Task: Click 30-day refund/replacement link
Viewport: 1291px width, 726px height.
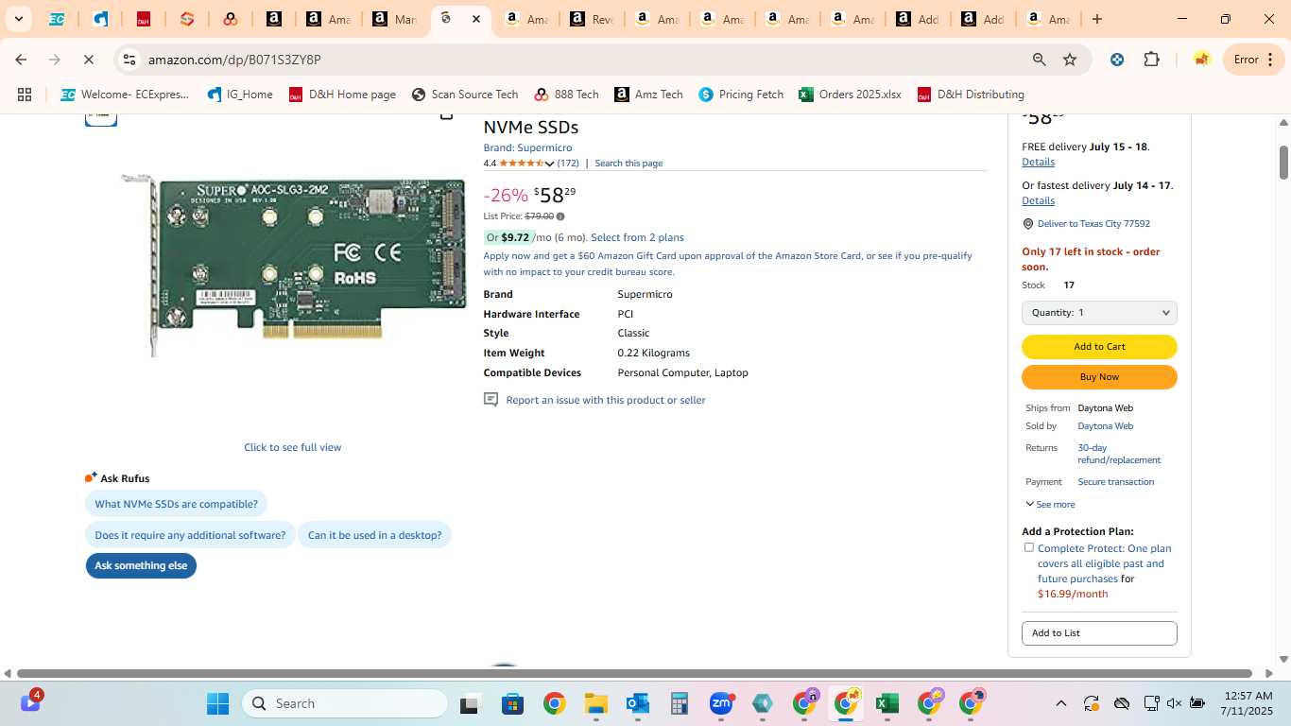Action: click(1119, 454)
